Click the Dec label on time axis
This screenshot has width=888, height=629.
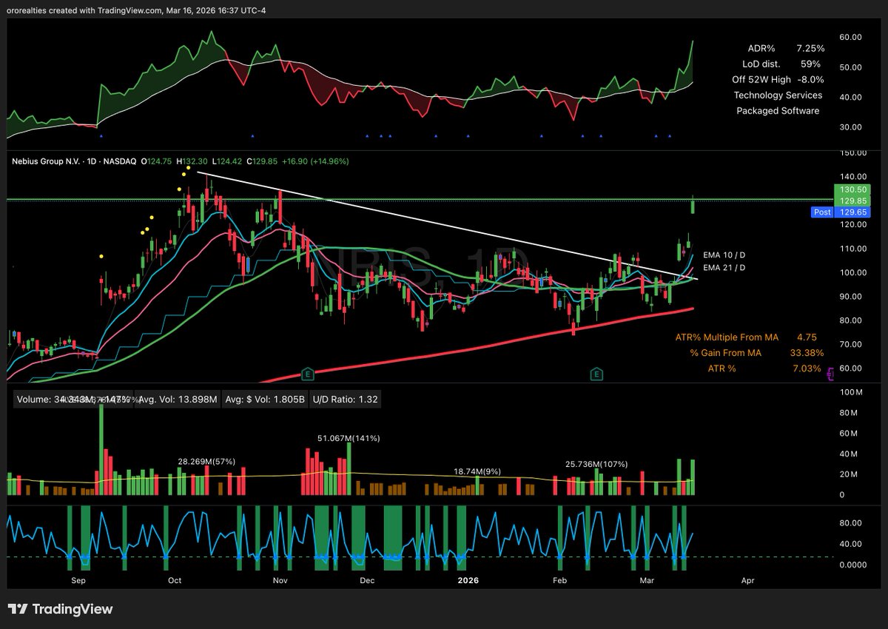(367, 581)
